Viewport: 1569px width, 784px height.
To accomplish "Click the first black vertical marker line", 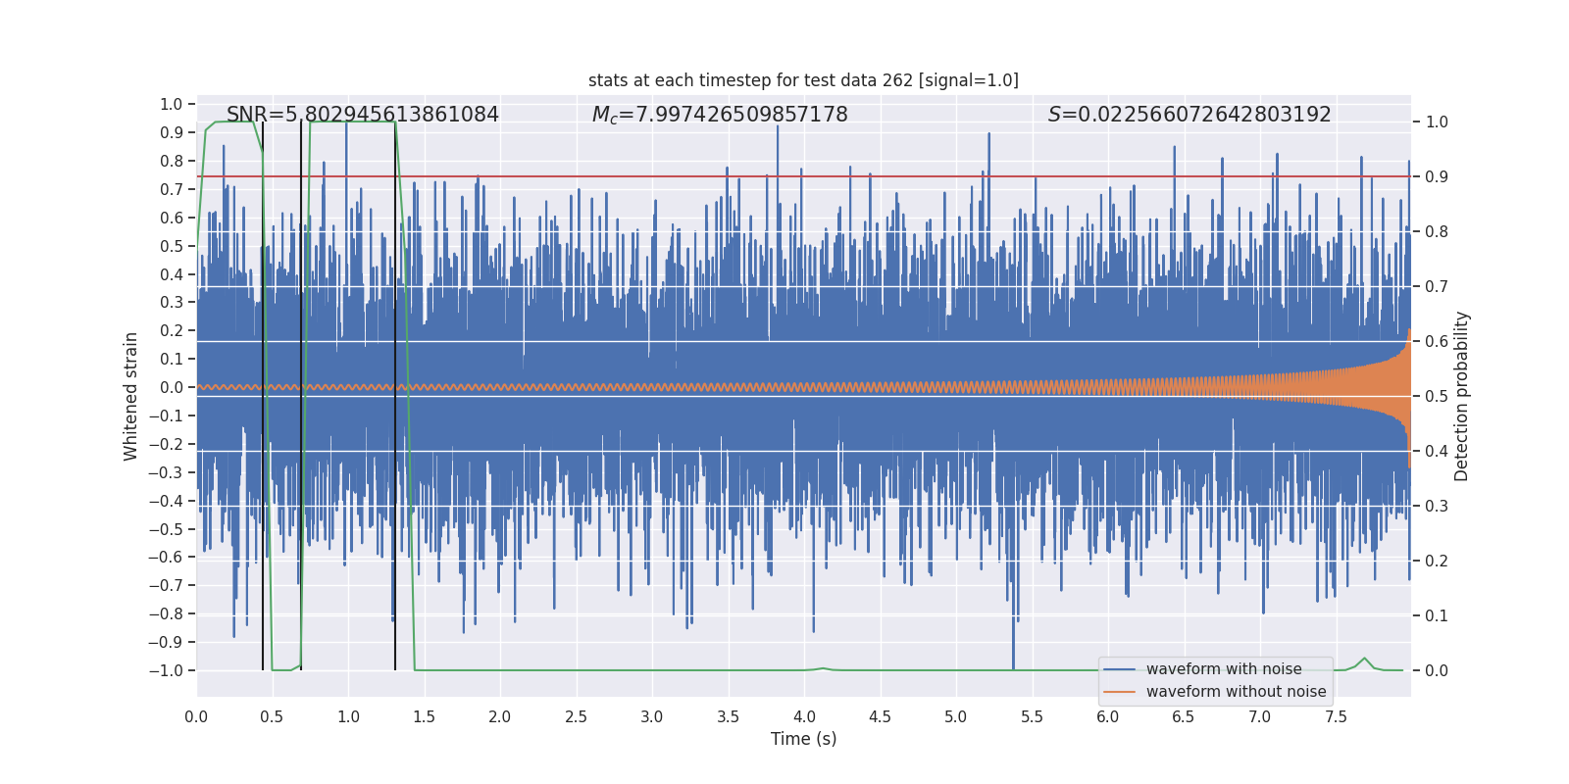I will pos(263,396).
